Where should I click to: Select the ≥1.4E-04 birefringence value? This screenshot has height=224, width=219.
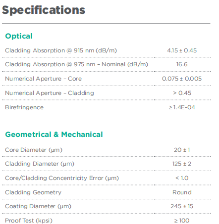[182, 107]
